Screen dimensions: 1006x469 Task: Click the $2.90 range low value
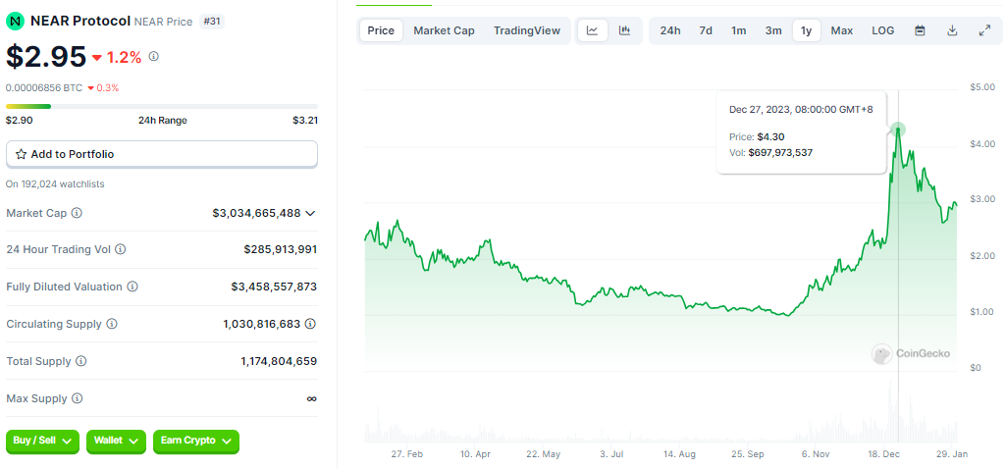pos(20,120)
